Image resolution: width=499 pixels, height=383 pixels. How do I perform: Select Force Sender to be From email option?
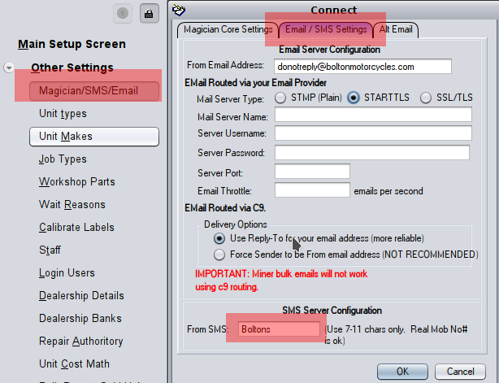[x=219, y=255]
